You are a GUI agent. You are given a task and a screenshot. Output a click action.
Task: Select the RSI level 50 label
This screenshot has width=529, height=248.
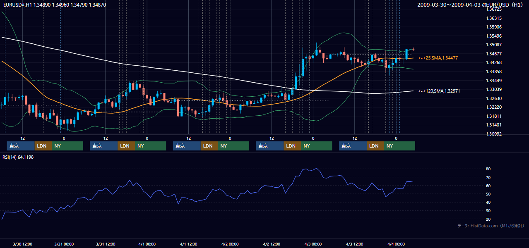(488, 194)
